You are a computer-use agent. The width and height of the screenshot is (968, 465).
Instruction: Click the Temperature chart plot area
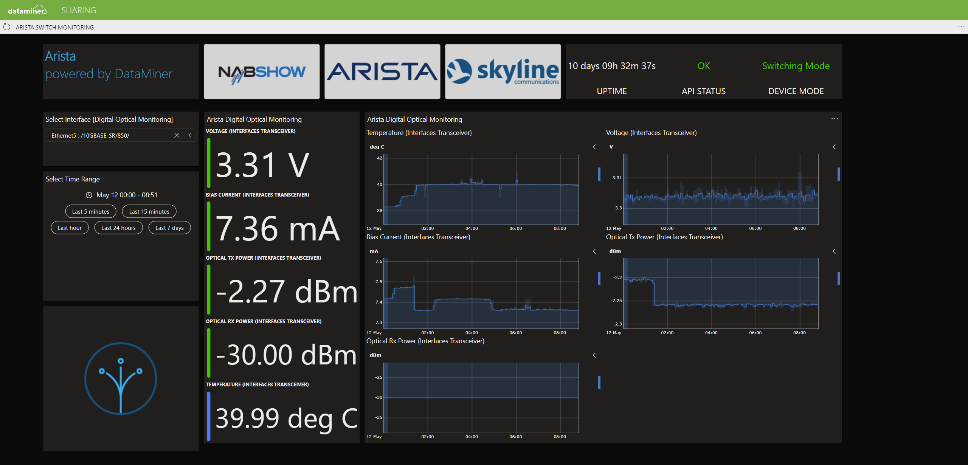point(481,189)
